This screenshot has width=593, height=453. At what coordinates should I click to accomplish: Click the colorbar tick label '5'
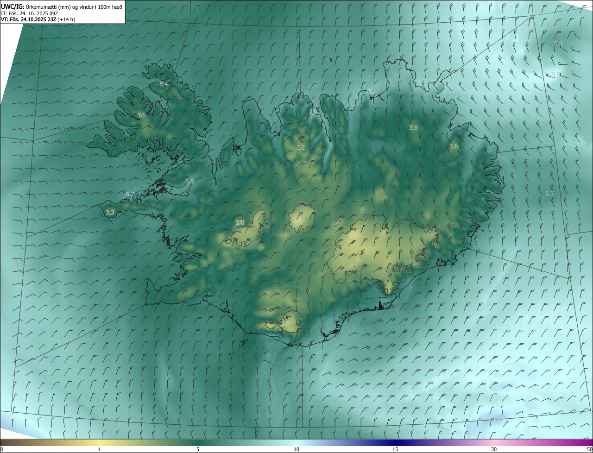[x=198, y=449]
